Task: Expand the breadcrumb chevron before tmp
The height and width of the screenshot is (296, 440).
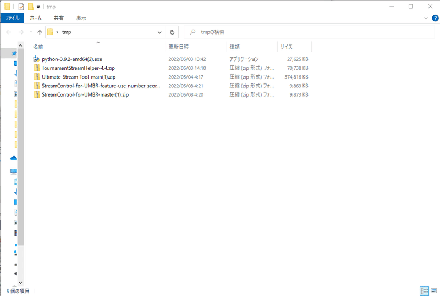Action: point(57,32)
